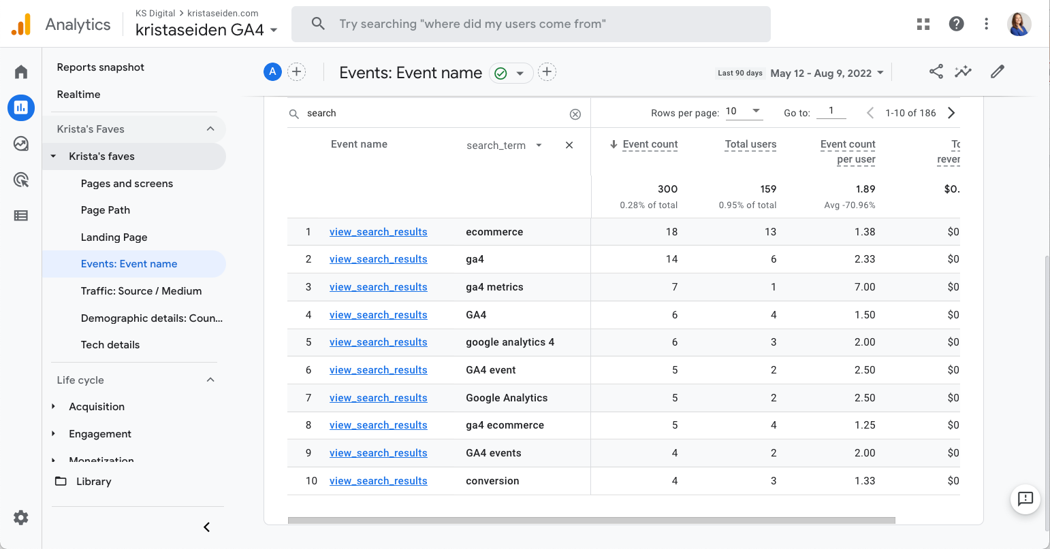The image size is (1050, 549).
Task: Open the Explore icon in left rail
Action: (21, 144)
